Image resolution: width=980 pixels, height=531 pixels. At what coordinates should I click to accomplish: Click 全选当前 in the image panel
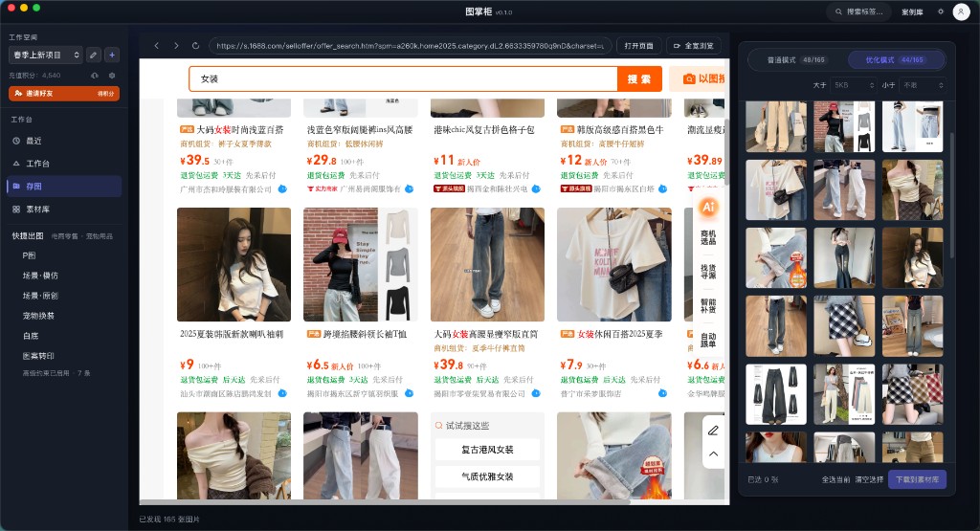[x=835, y=479]
